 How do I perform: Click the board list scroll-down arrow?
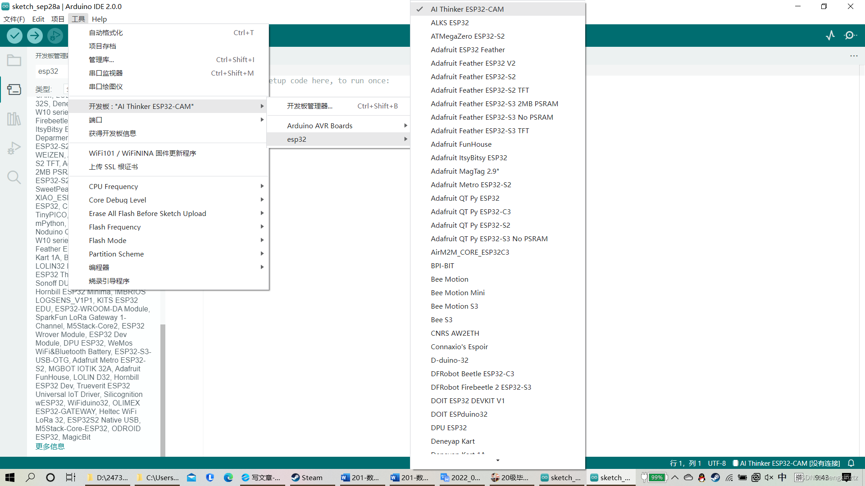tap(497, 460)
